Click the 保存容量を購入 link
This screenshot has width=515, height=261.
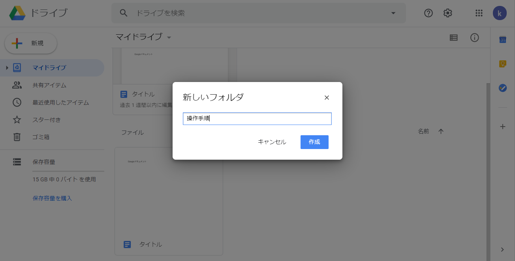52,198
